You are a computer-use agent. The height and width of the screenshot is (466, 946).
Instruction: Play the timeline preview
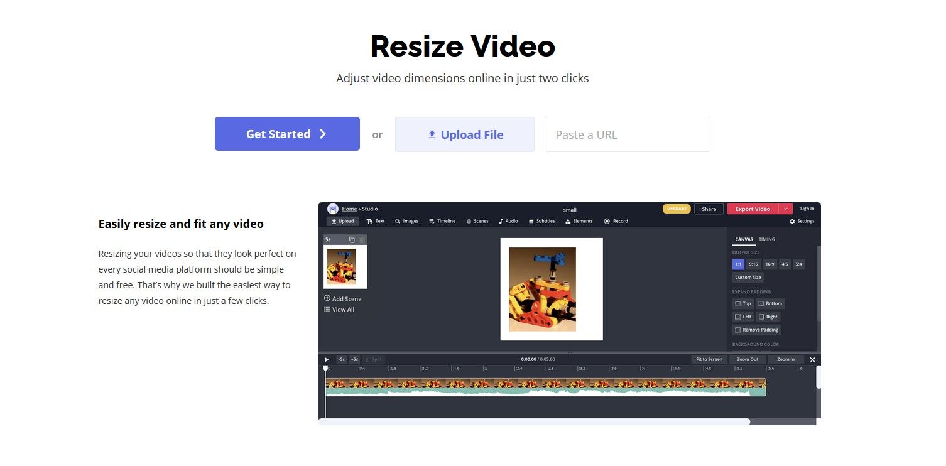(x=327, y=360)
